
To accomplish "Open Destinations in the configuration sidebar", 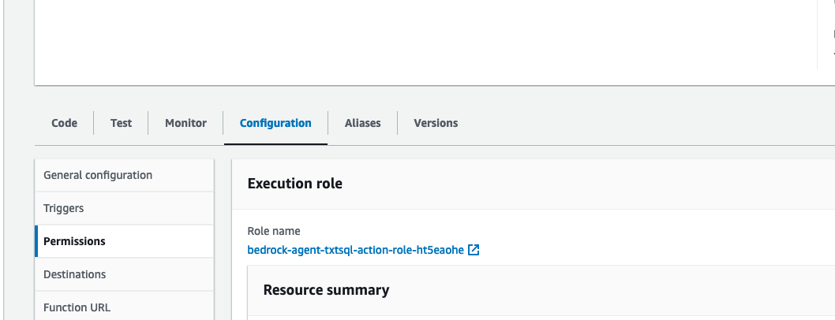I will pos(74,274).
